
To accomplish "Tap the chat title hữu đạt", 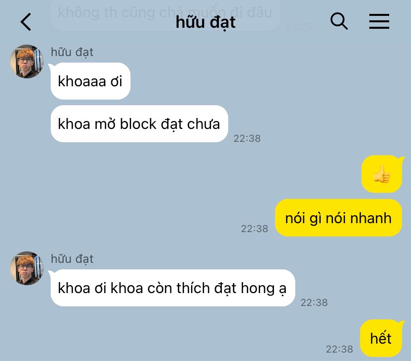I will click(x=205, y=22).
